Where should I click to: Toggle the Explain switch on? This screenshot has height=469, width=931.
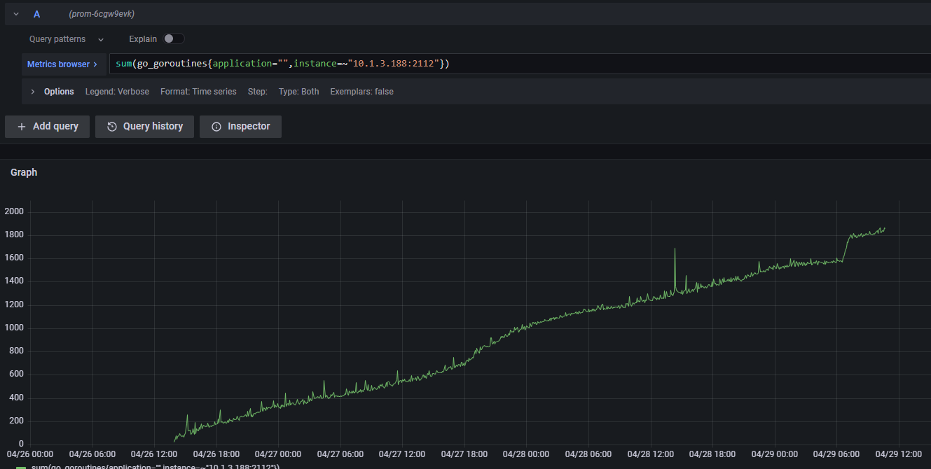click(x=174, y=39)
